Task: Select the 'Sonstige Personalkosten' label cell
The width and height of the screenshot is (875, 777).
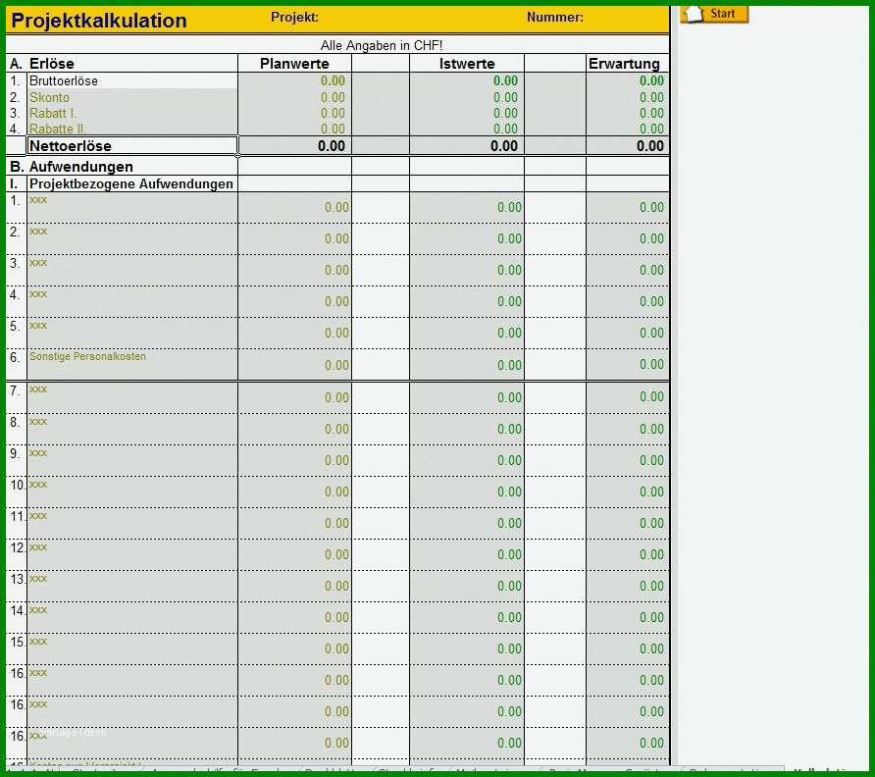Action: coord(132,365)
